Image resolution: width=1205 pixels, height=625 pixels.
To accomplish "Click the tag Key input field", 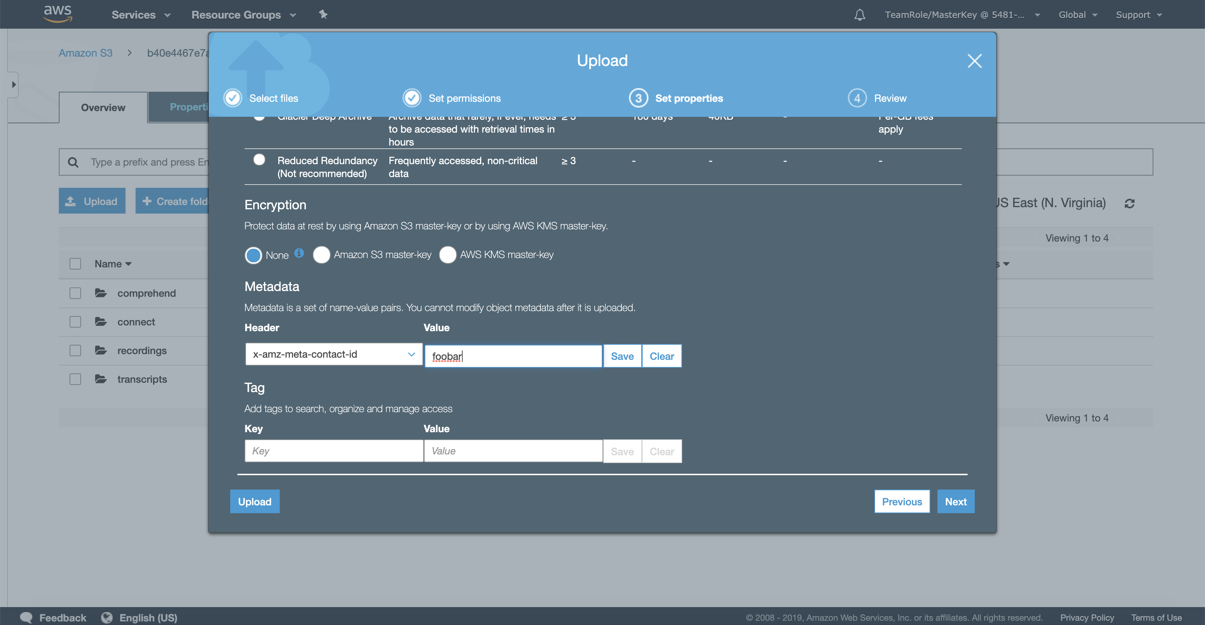I will [334, 450].
